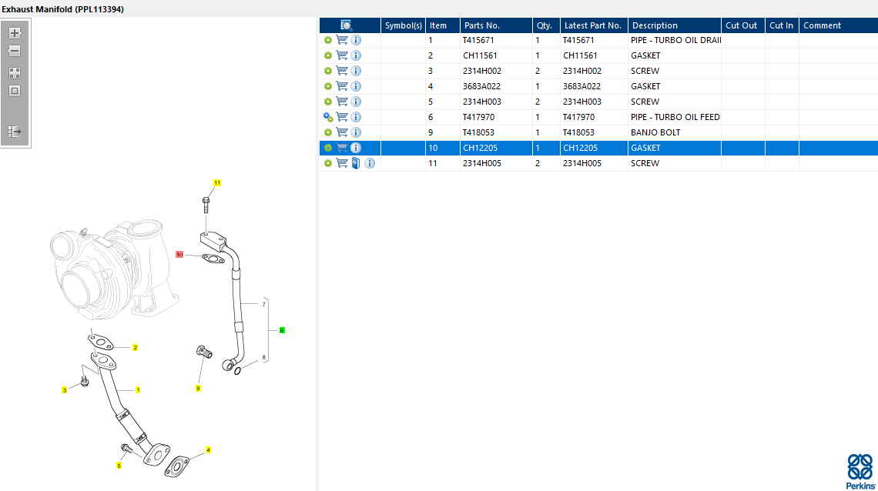This screenshot has width=878, height=491.
Task: Click the single square fit view icon
Action: (15, 91)
